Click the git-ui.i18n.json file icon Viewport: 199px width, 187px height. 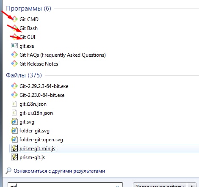tap(14, 113)
